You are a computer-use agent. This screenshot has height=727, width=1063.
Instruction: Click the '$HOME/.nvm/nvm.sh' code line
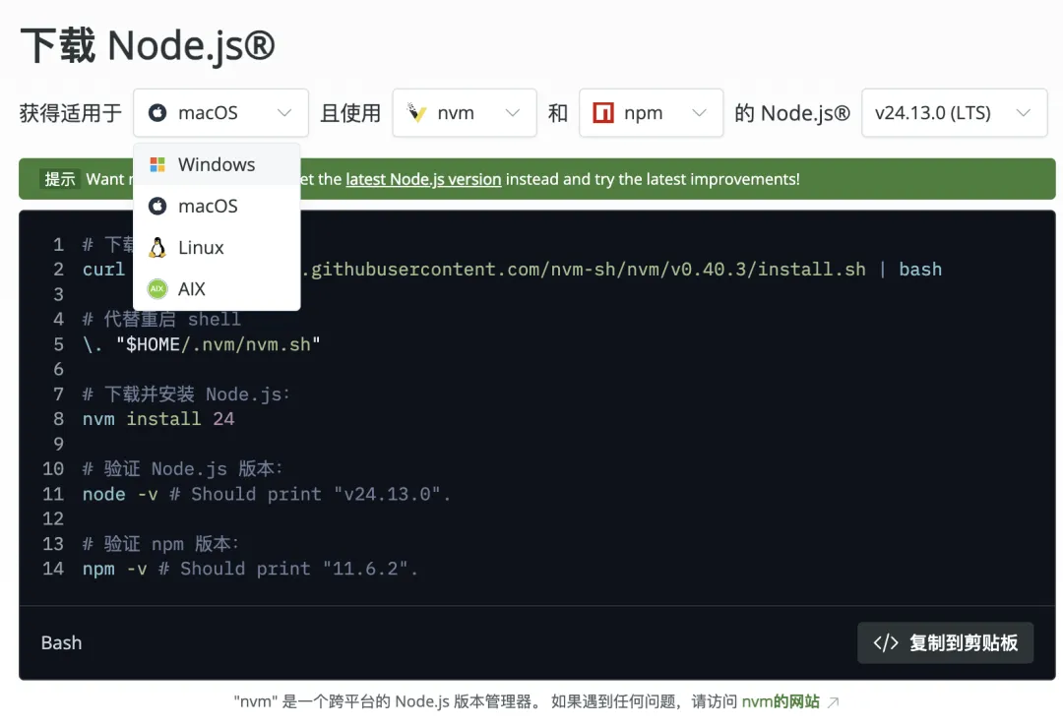(202, 345)
